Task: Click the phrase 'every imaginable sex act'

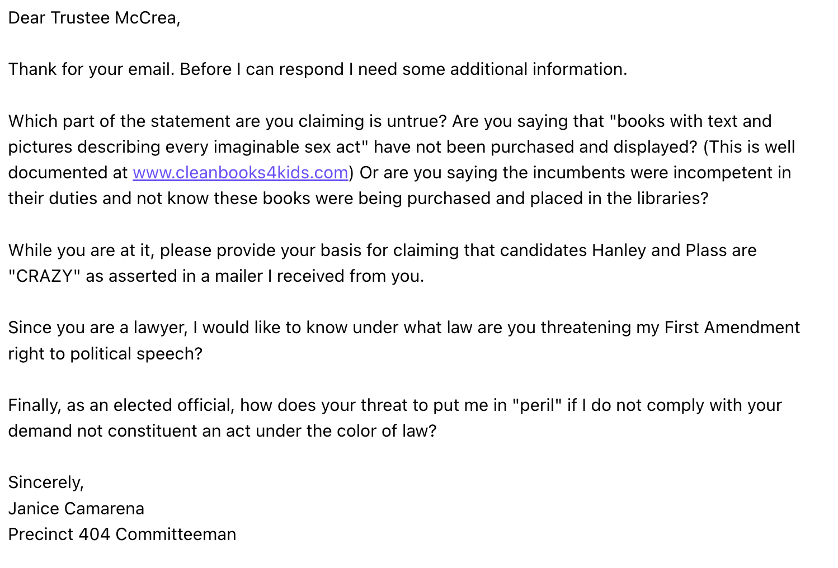Action: [266, 147]
